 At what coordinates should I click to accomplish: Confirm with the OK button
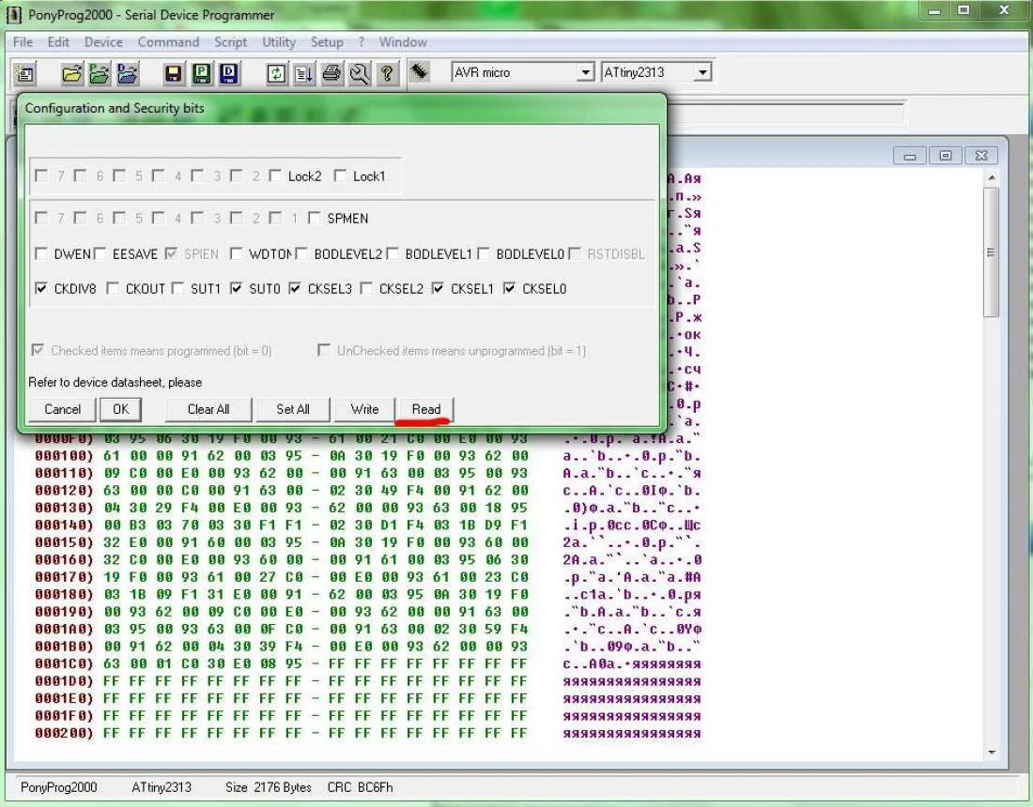(x=120, y=409)
